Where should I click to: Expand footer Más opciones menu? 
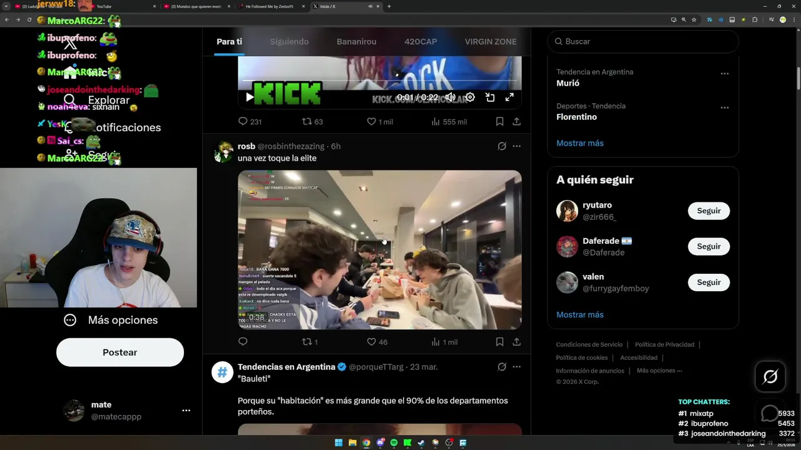tap(660, 371)
